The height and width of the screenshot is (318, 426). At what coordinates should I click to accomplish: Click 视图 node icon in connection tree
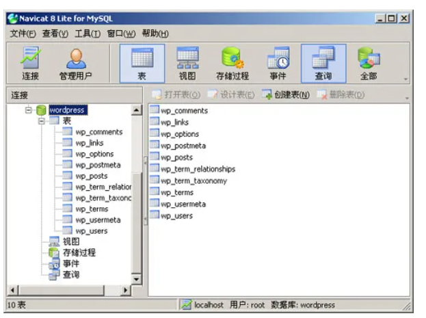click(x=54, y=241)
